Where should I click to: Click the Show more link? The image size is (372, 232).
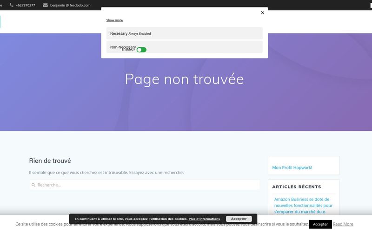(x=114, y=20)
